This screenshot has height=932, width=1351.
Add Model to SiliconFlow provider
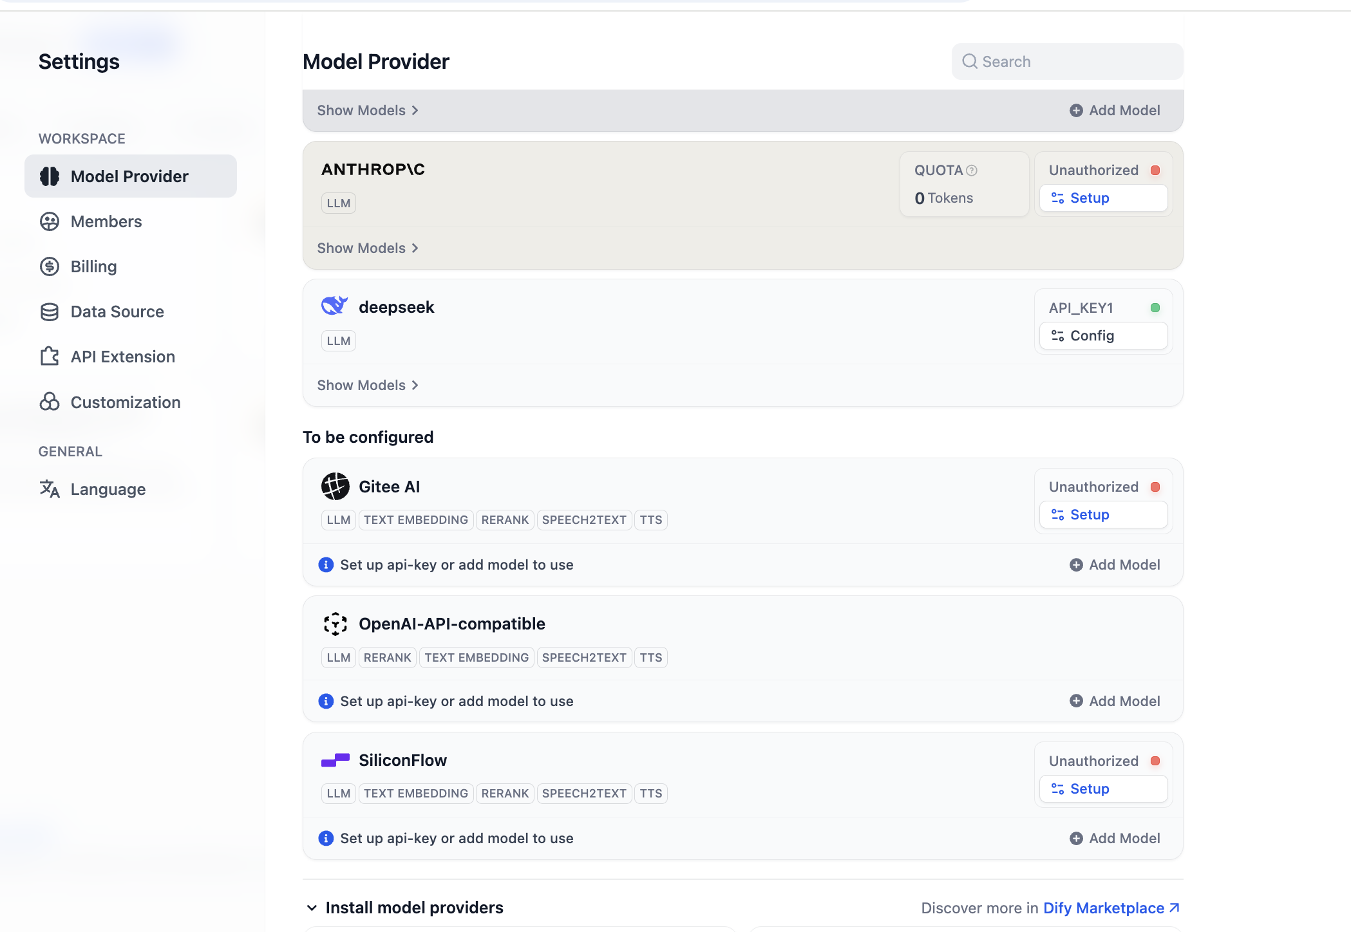[1115, 838]
